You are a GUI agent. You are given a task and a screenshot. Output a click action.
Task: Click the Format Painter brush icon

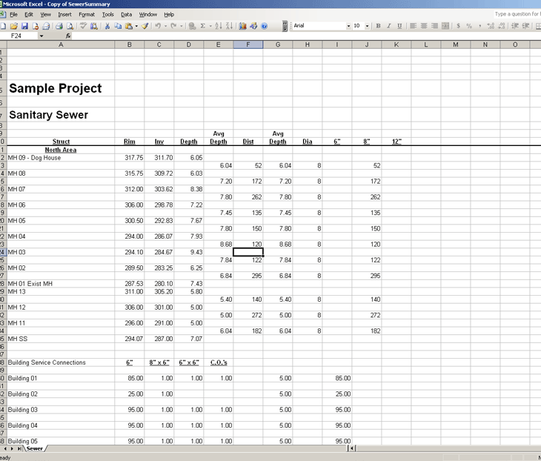click(x=145, y=26)
